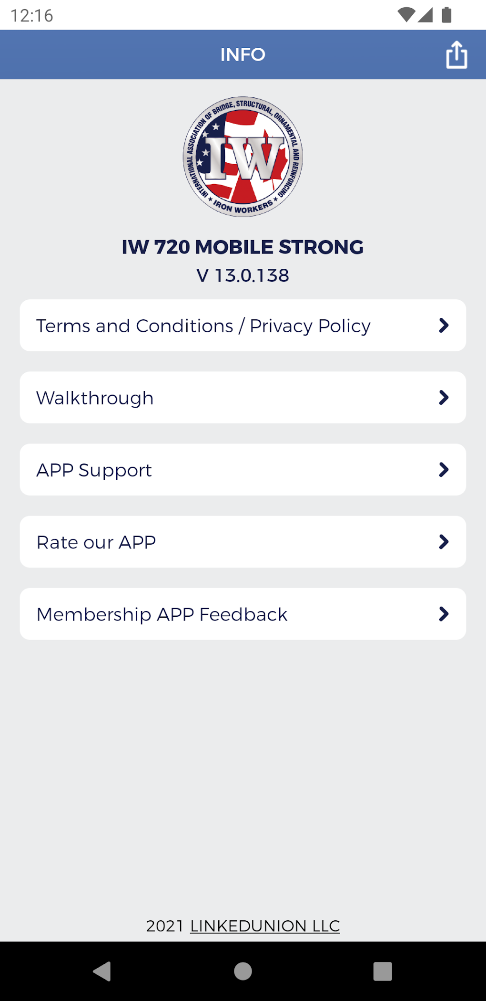486x1001 pixels.
Task: Tap the Membership APP Feedback chevron
Action: [444, 614]
